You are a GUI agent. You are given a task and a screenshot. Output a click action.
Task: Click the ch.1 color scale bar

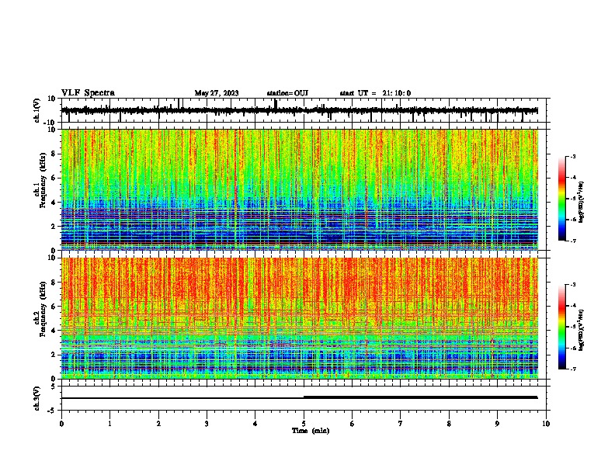(561, 199)
